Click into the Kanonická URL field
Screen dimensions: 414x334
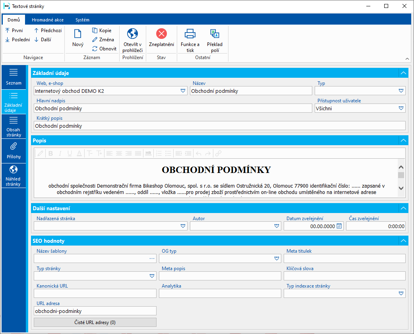pyautogui.click(x=95, y=294)
